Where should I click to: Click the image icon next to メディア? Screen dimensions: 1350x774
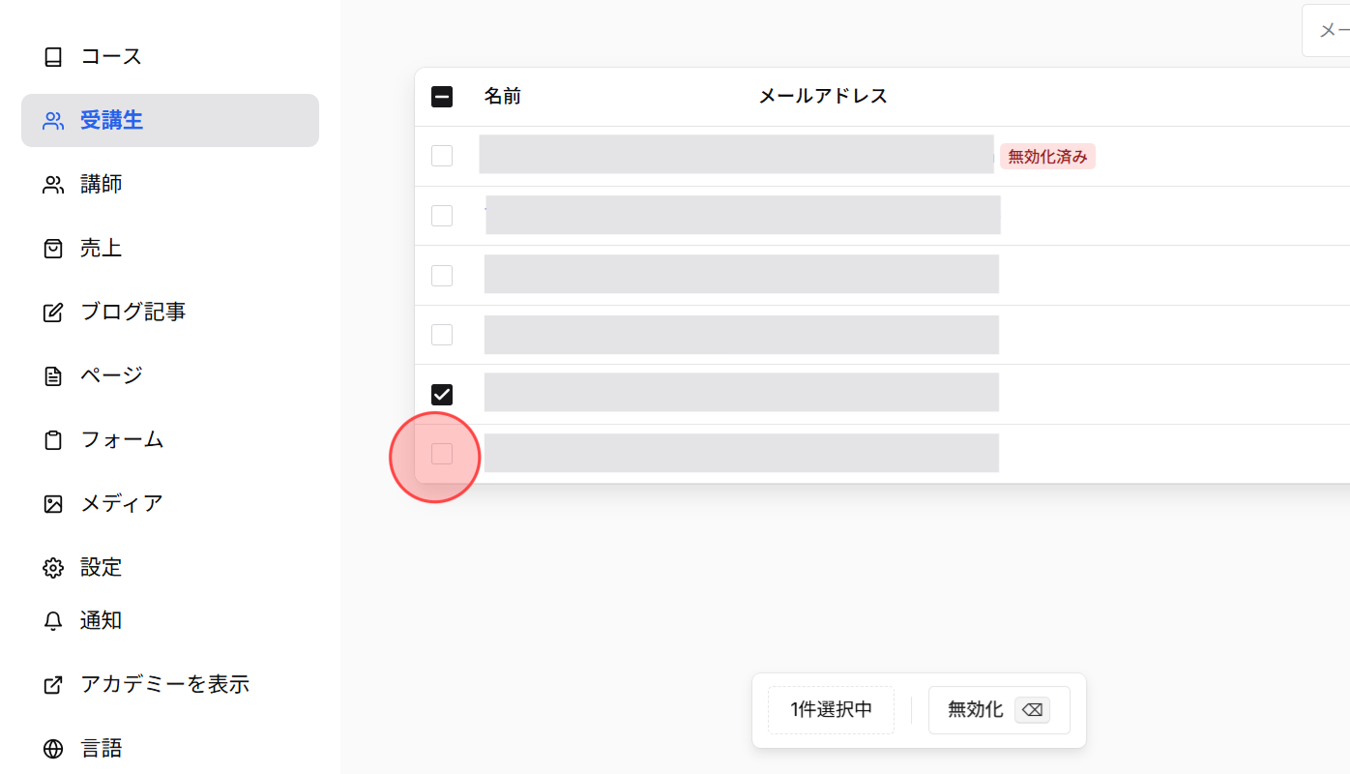[53, 502]
